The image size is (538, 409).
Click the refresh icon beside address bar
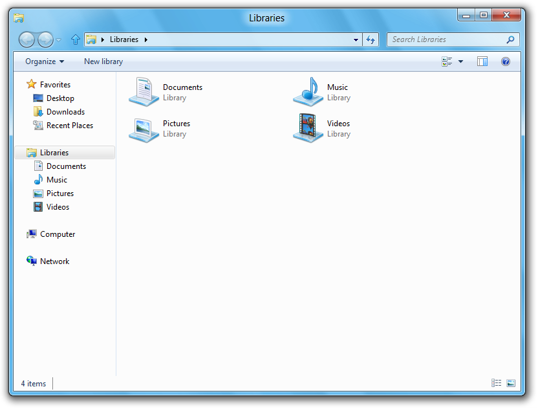click(371, 39)
